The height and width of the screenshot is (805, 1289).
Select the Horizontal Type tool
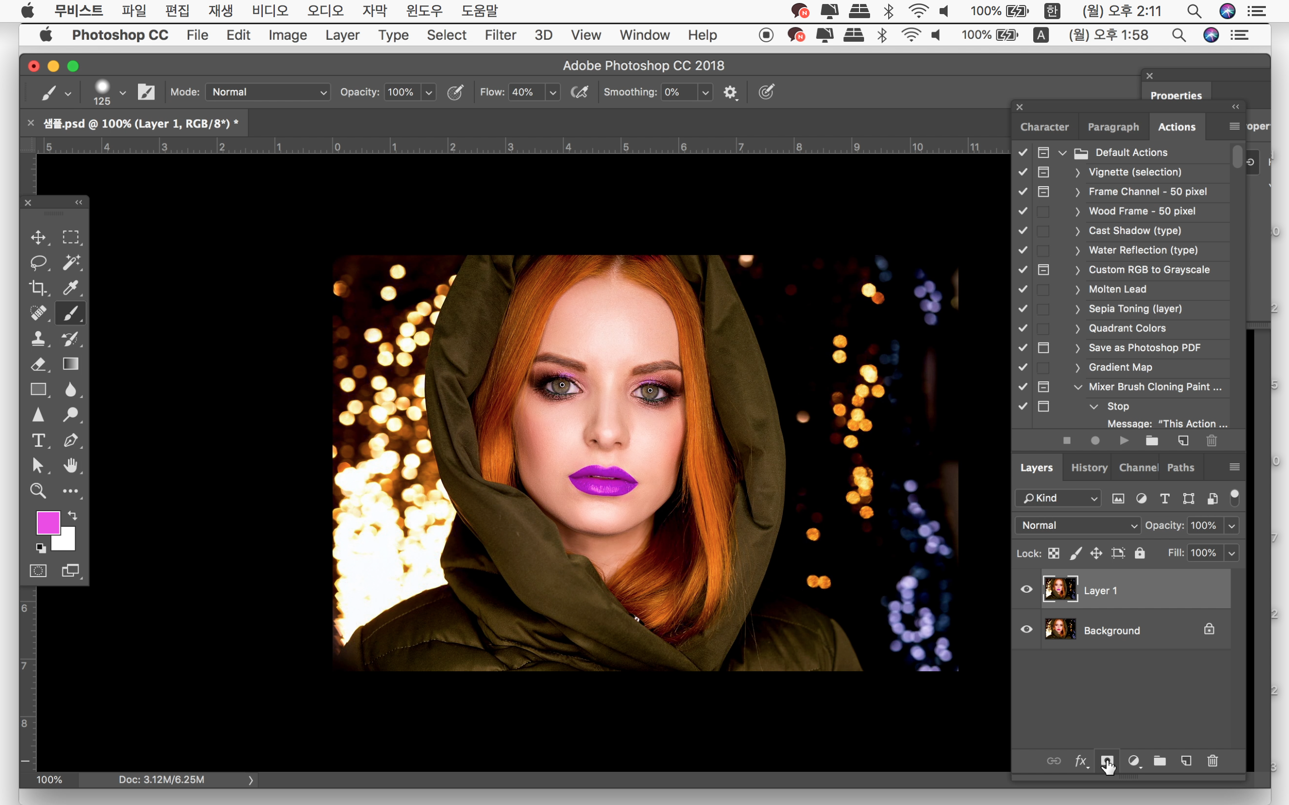pyautogui.click(x=38, y=440)
